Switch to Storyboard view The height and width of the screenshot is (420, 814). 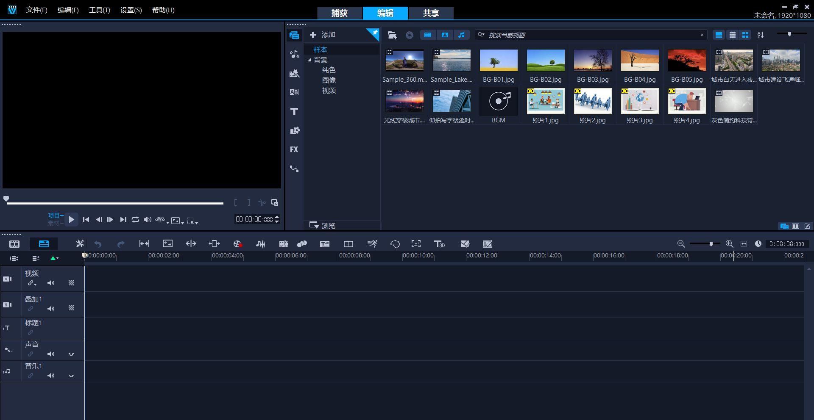14,244
